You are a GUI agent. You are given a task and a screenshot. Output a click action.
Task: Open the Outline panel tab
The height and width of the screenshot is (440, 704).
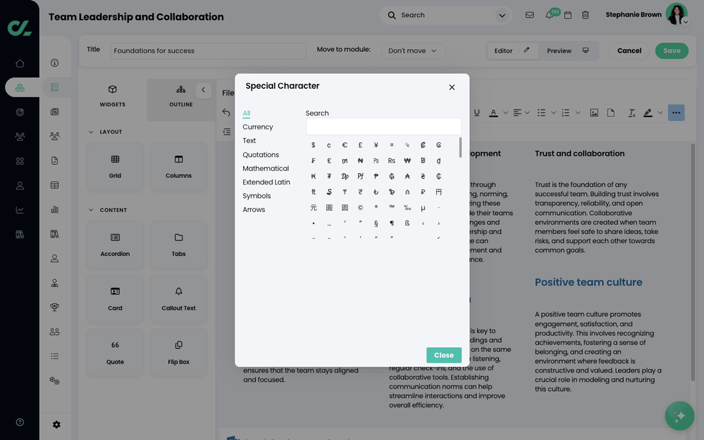pyautogui.click(x=181, y=95)
